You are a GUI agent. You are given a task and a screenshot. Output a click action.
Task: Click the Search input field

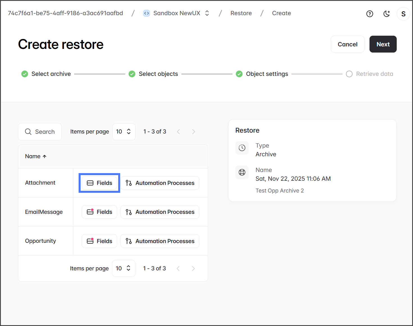pyautogui.click(x=45, y=132)
